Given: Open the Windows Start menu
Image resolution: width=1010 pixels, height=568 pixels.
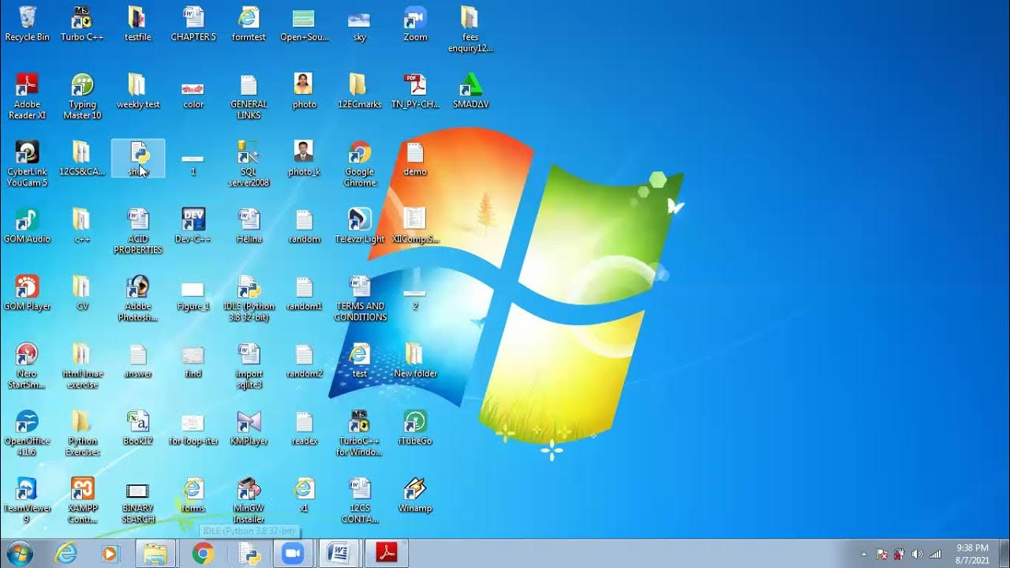Looking at the screenshot, I should click(x=19, y=554).
